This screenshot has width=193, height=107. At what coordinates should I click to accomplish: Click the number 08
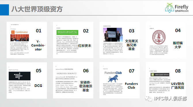tap(178, 71)
